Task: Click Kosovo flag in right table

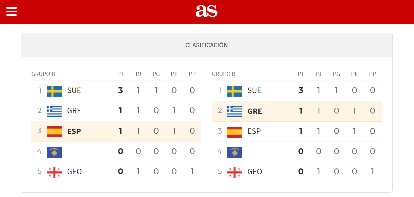Action: [235, 152]
